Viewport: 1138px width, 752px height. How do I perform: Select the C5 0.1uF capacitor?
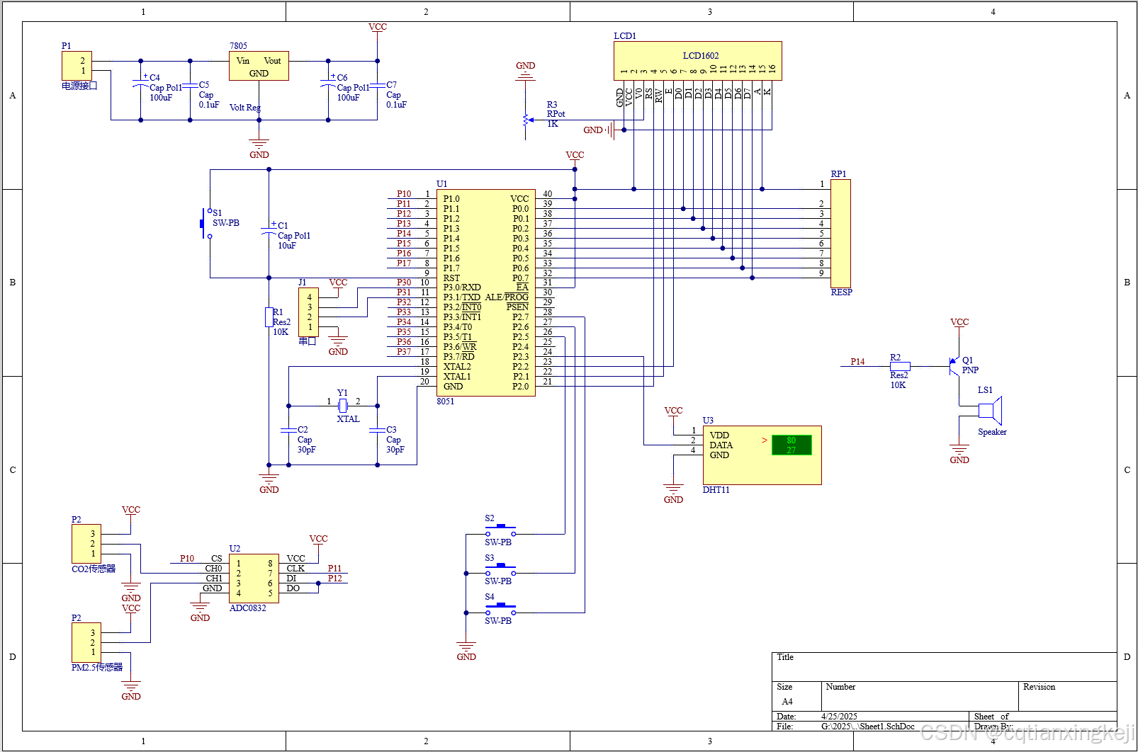[x=190, y=86]
